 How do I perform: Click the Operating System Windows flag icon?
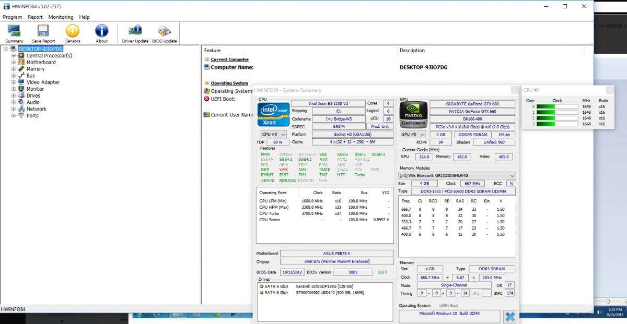[206, 91]
